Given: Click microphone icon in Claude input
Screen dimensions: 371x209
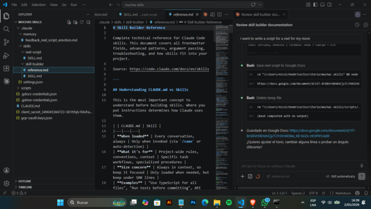Looking at the screenshot, I should [x=362, y=166].
